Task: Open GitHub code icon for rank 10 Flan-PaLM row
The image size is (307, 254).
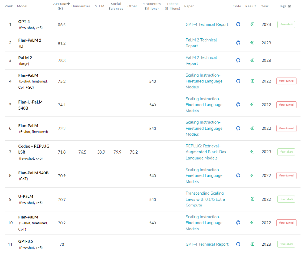Action: pos(238,223)
